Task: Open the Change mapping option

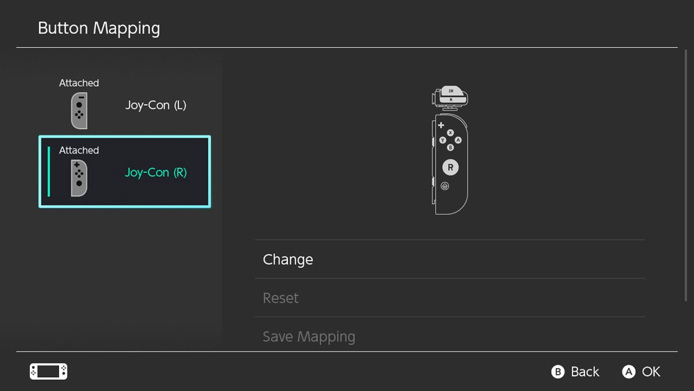Action: tap(450, 259)
